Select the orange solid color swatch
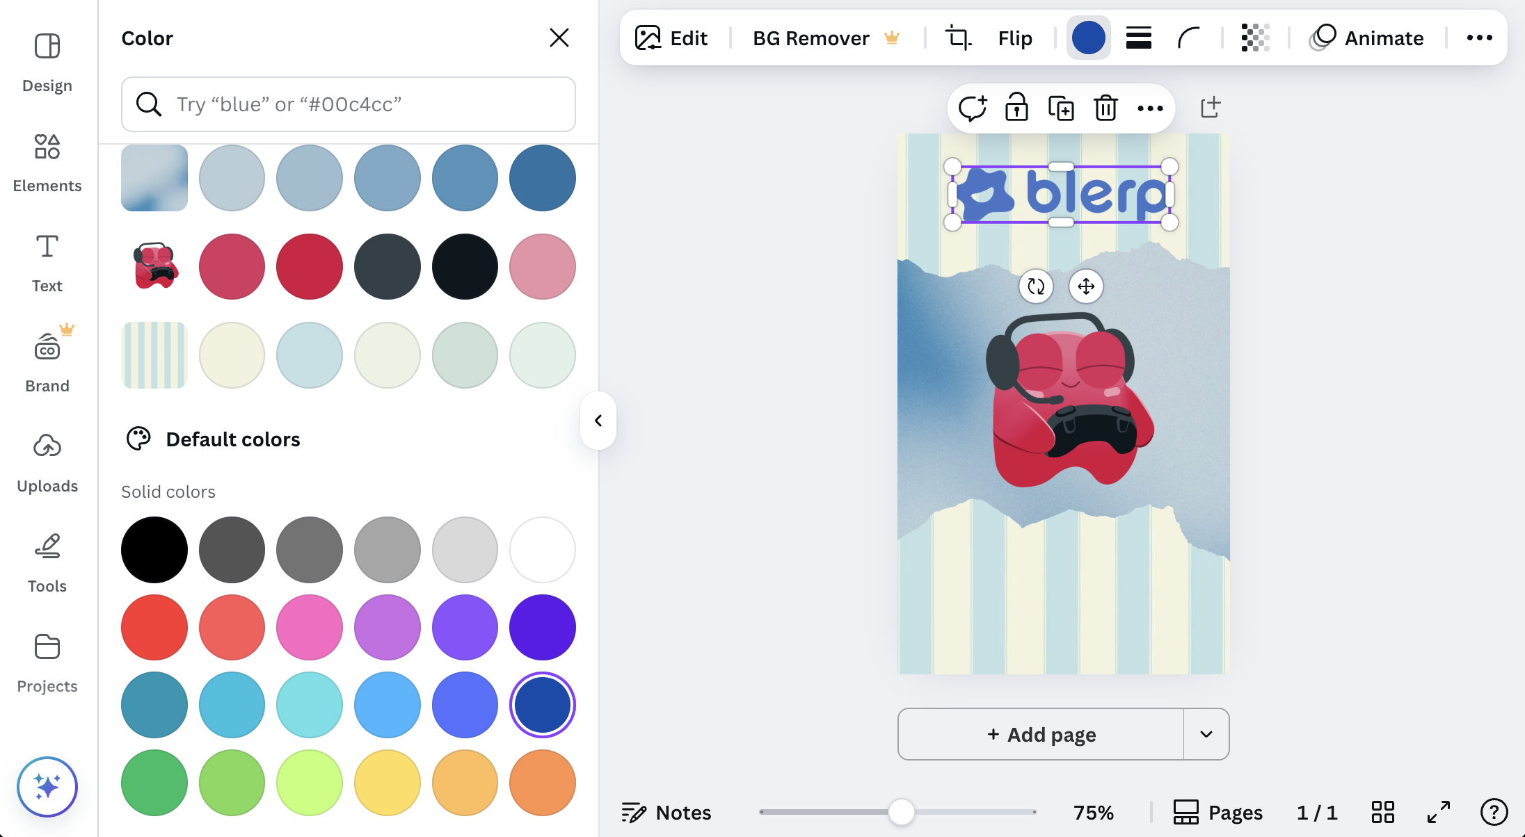 [543, 783]
